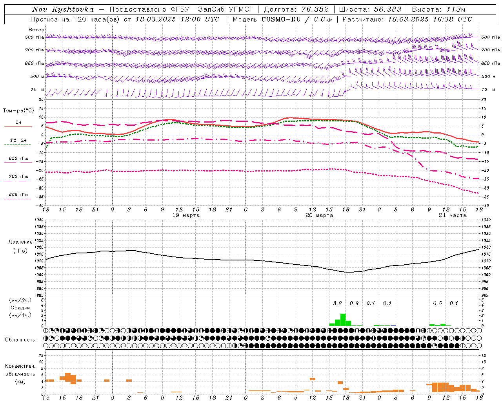
Task: Click the 1040 tick on the left pressure axis
Action: coord(38,220)
